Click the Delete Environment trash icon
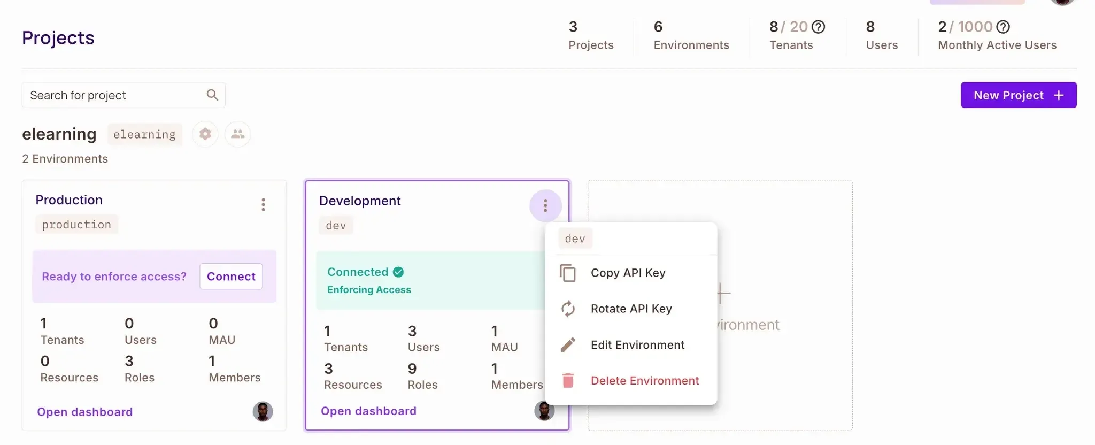The height and width of the screenshot is (445, 1095). (x=568, y=381)
